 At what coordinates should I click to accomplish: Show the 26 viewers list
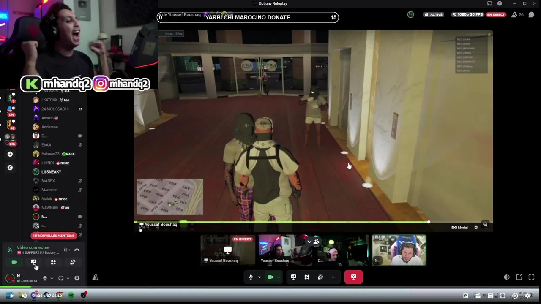[517, 14]
